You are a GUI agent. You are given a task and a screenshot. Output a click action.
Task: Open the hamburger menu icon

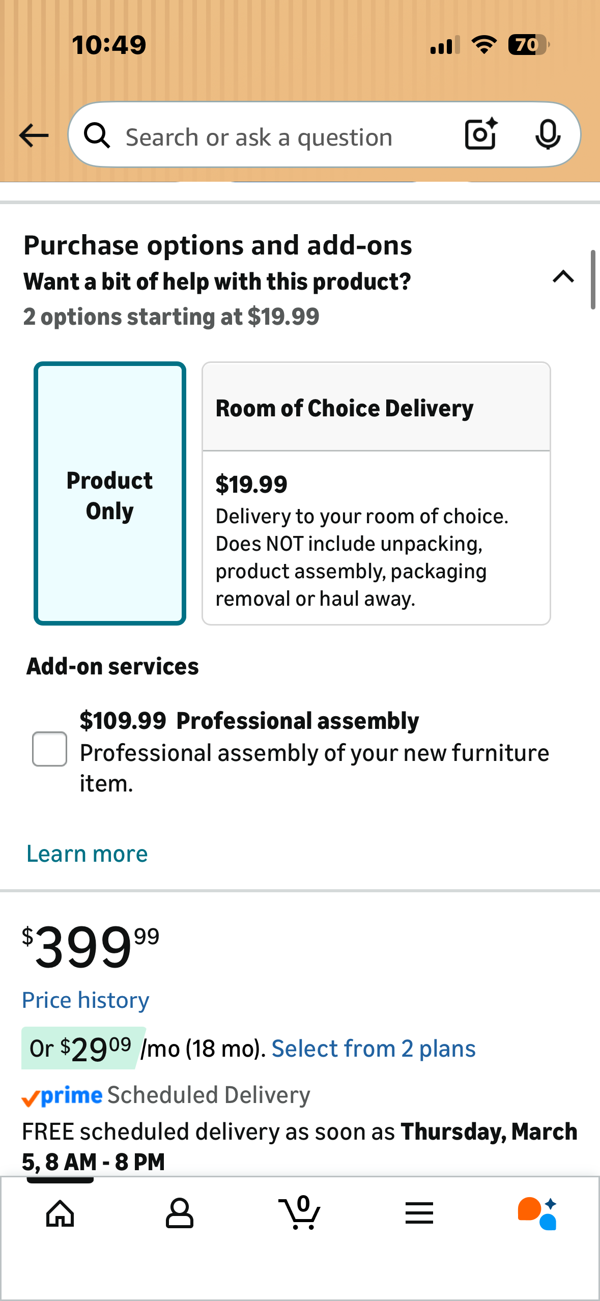tap(419, 1213)
